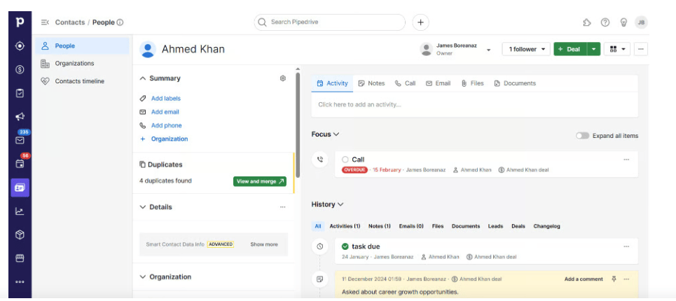Click the Pipedrive logo in sidebar

[20, 22]
